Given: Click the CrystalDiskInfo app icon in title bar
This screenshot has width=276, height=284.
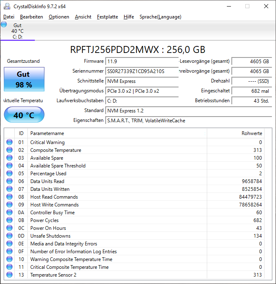Looking at the screenshot, I should point(7,6).
